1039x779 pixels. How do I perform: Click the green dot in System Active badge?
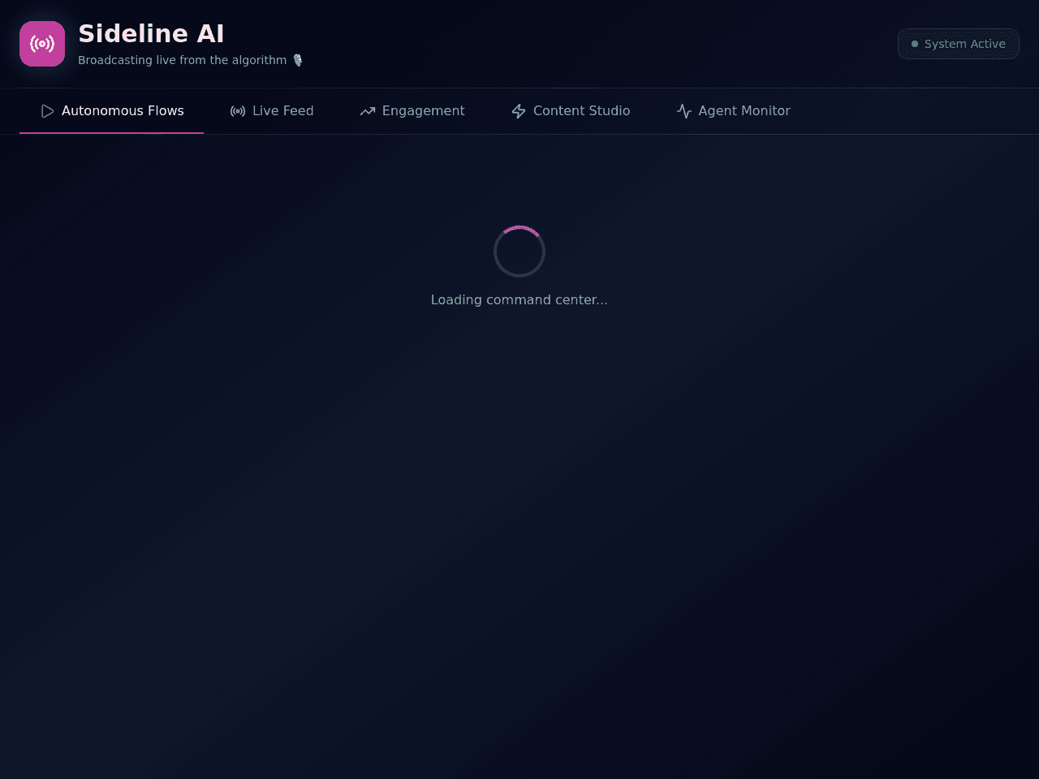pyautogui.click(x=915, y=44)
